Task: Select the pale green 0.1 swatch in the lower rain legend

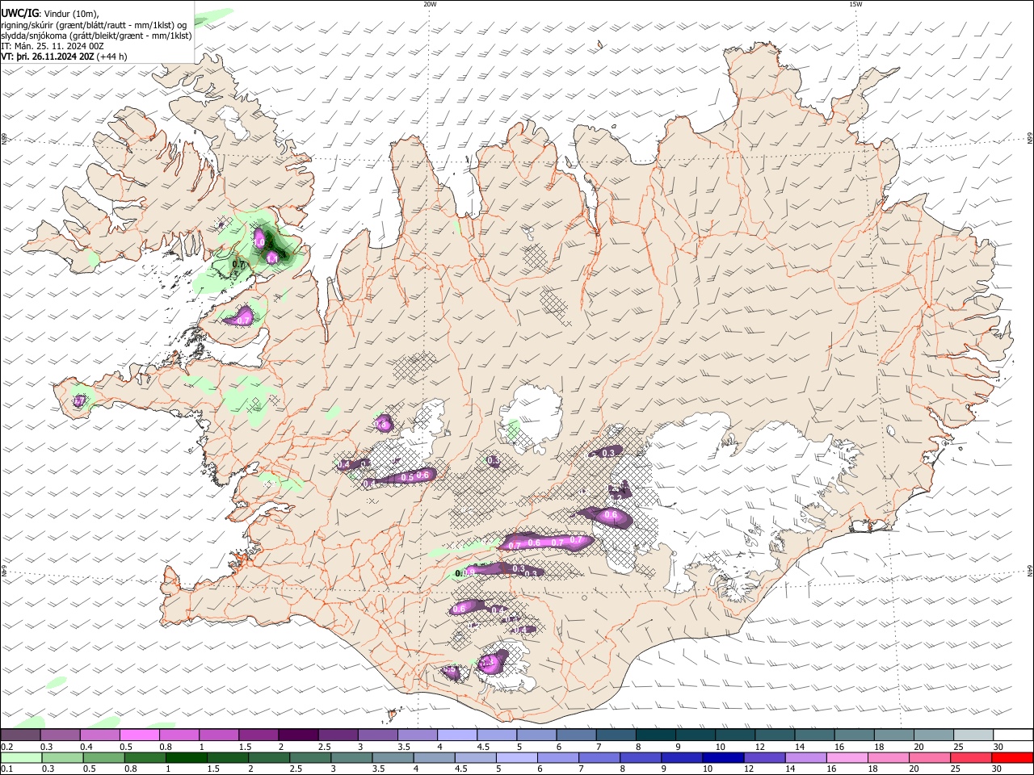Action: [21, 758]
